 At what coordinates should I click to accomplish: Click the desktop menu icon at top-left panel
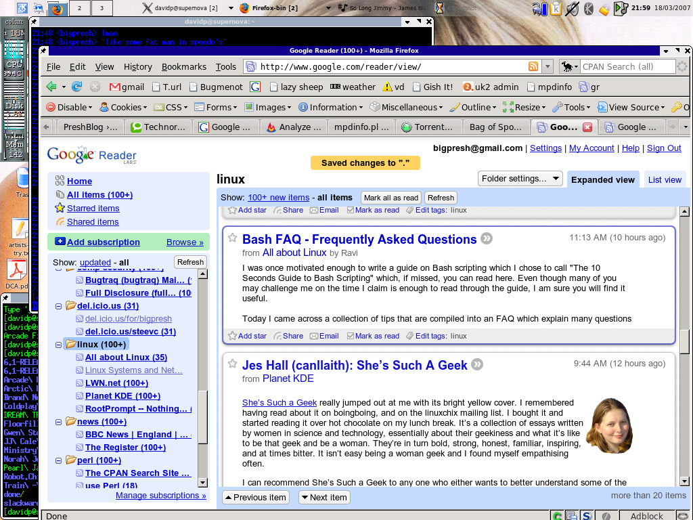22,8
